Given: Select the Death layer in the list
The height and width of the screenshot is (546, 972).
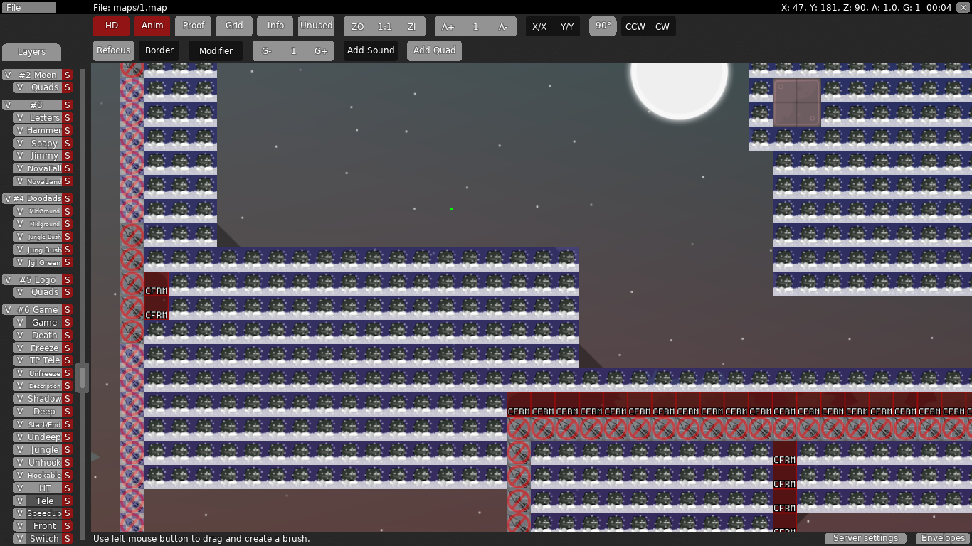Looking at the screenshot, I should click(x=44, y=336).
